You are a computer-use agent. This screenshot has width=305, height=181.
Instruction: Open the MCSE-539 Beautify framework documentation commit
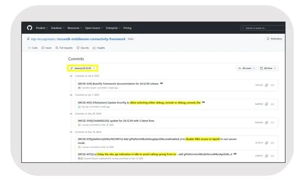point(118,84)
